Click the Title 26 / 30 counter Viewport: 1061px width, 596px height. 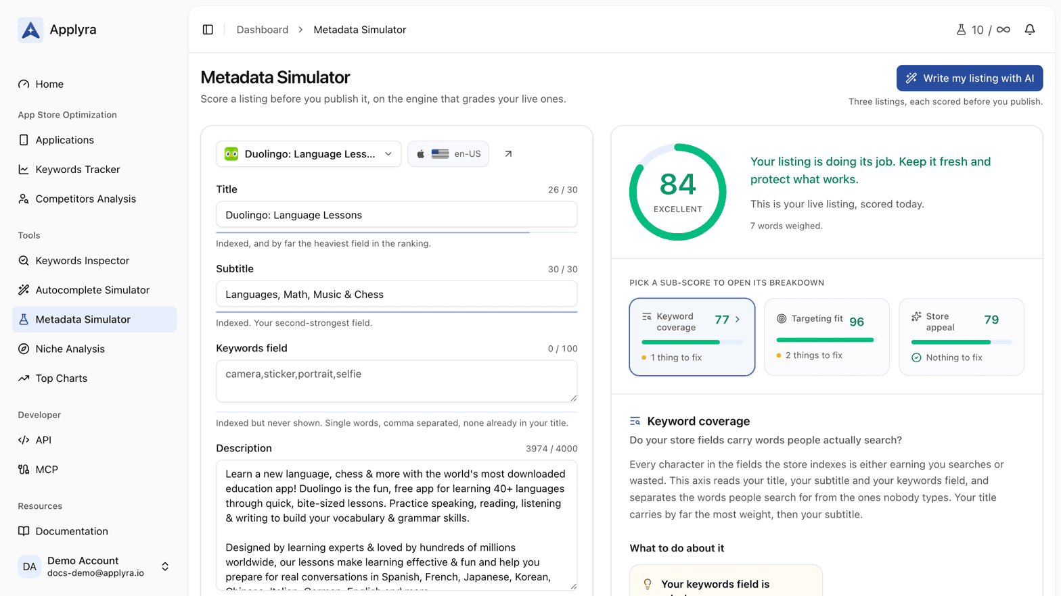tap(562, 190)
